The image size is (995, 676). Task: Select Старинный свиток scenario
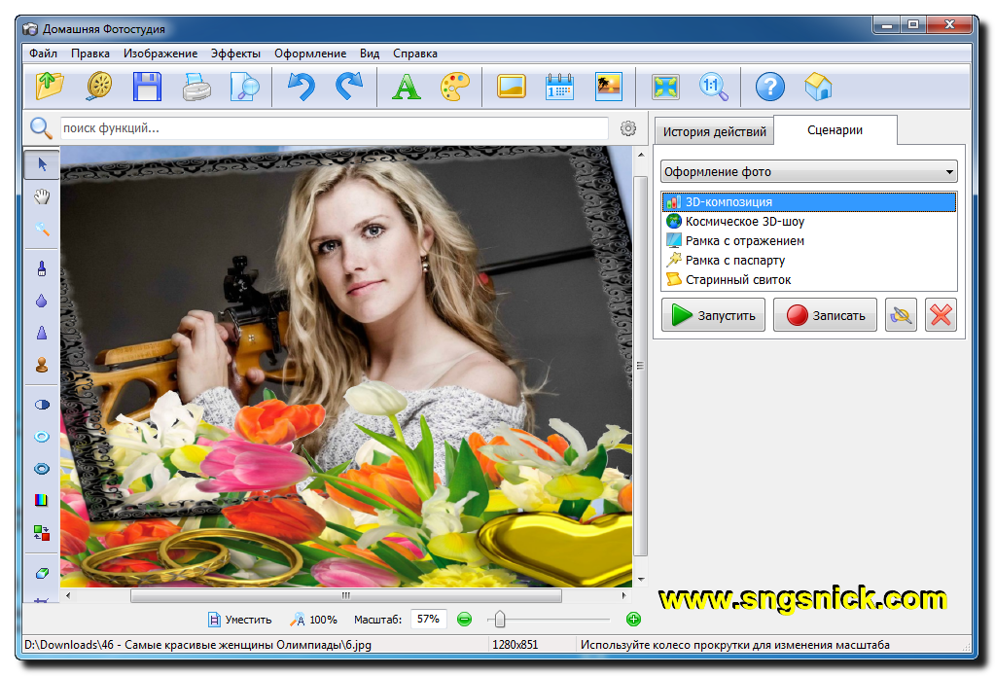pyautogui.click(x=809, y=279)
